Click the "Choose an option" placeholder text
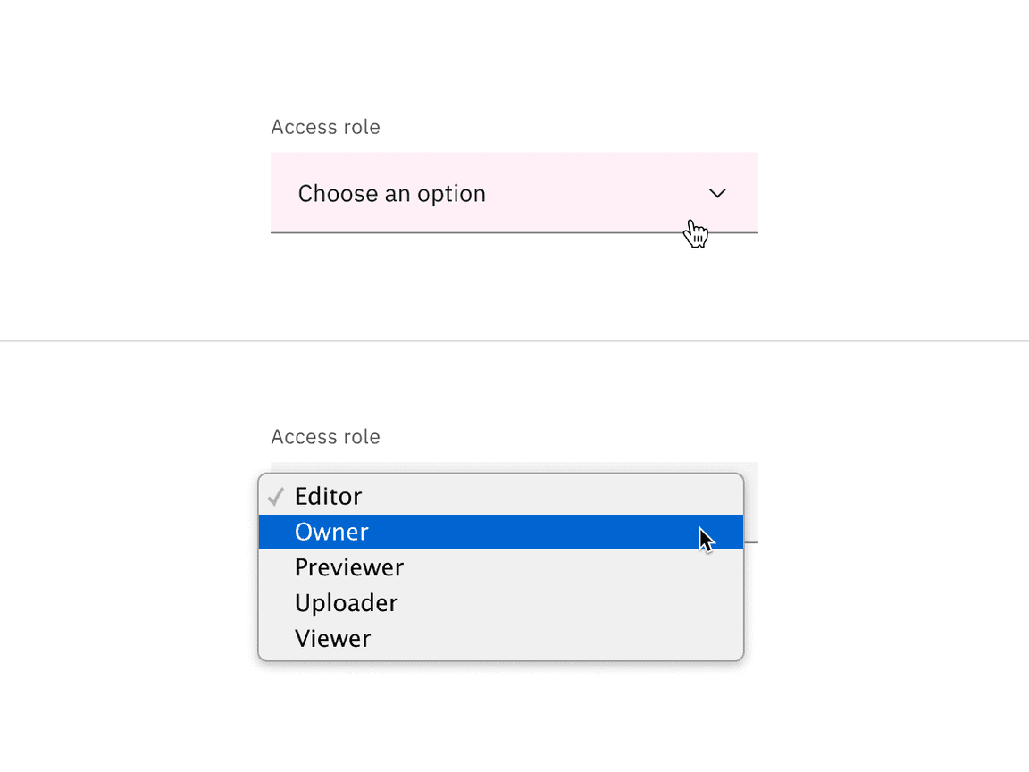 [391, 193]
